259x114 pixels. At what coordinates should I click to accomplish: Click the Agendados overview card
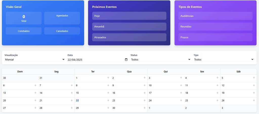click(x=62, y=18)
